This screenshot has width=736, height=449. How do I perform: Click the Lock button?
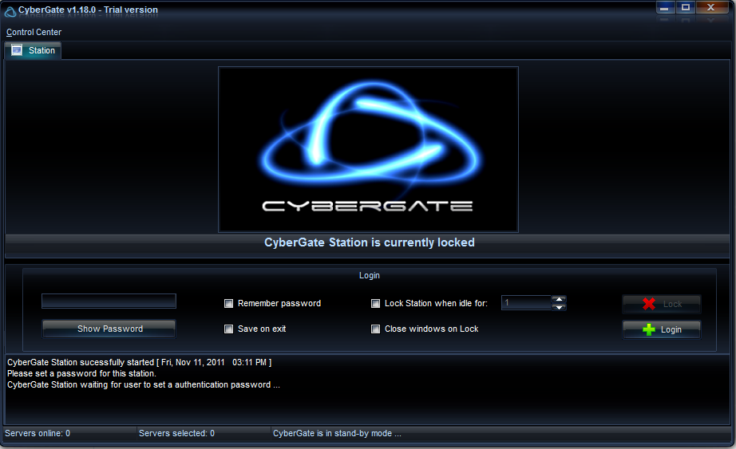662,304
